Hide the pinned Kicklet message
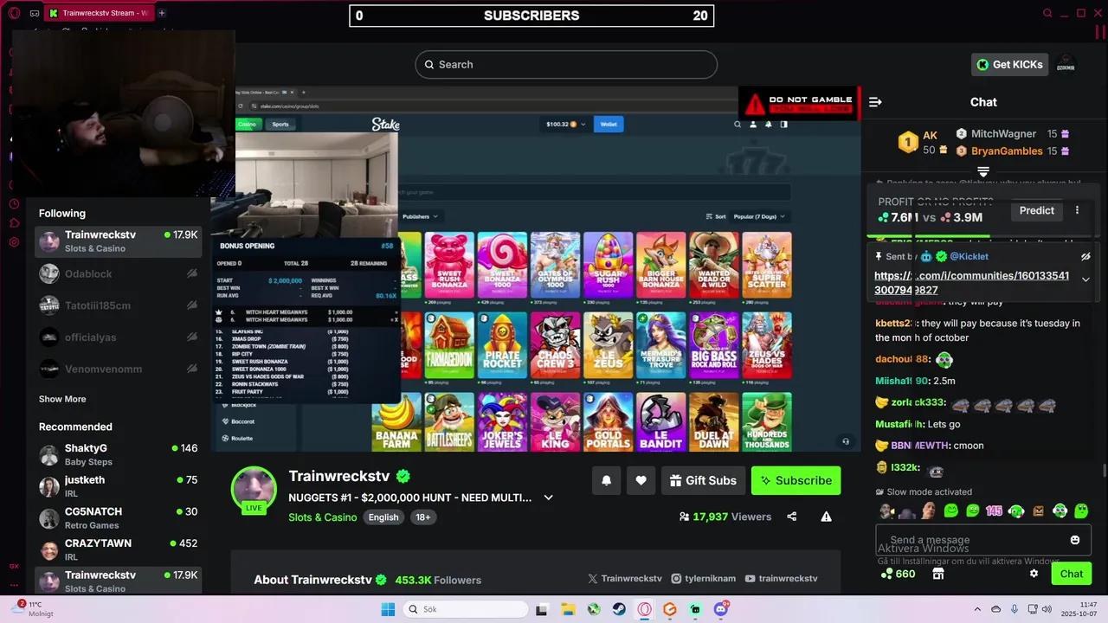The width and height of the screenshot is (1108, 623). (1085, 257)
